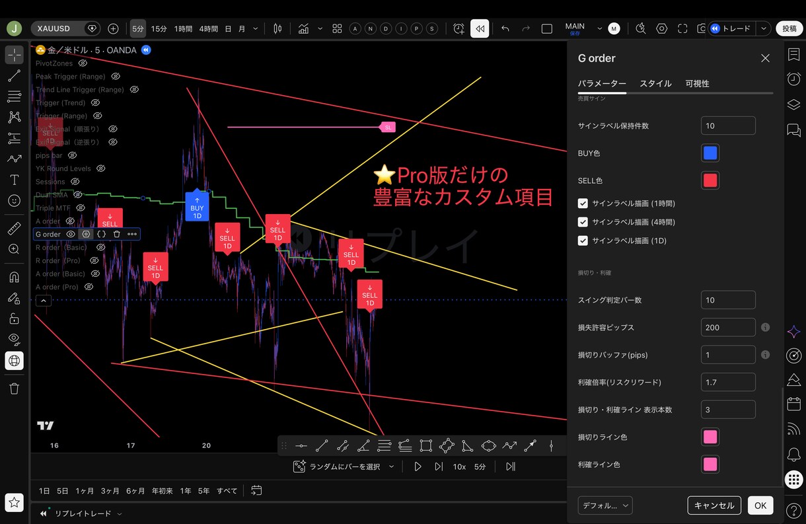
Task: Switch to the パラメーター tab
Action: pyautogui.click(x=602, y=83)
